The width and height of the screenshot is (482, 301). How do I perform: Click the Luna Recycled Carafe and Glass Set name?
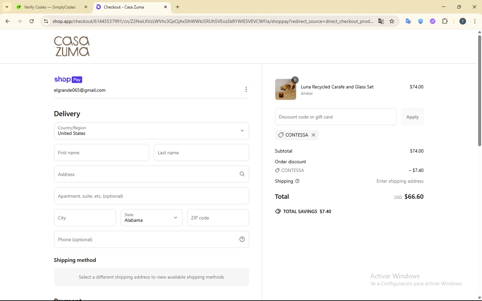pos(337,87)
